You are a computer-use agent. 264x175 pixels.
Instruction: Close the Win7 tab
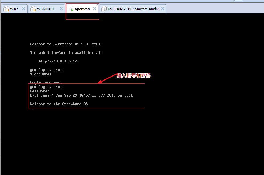point(24,9)
